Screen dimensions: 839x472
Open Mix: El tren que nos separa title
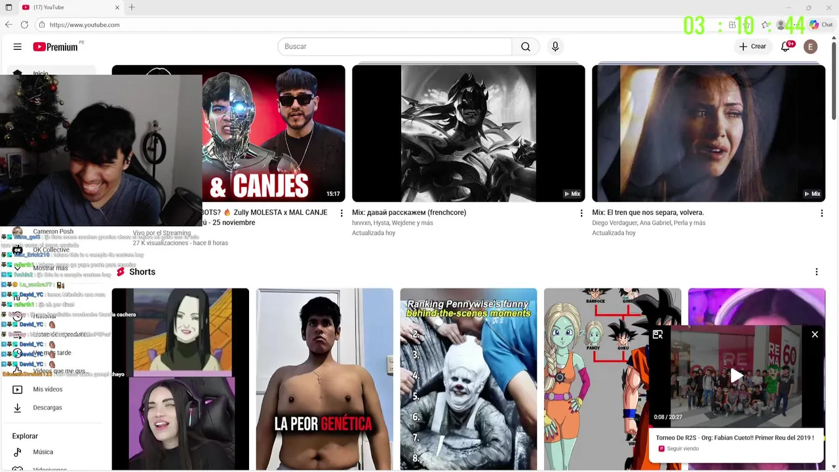(648, 212)
